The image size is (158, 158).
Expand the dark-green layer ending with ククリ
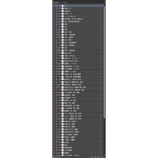(60, 98)
